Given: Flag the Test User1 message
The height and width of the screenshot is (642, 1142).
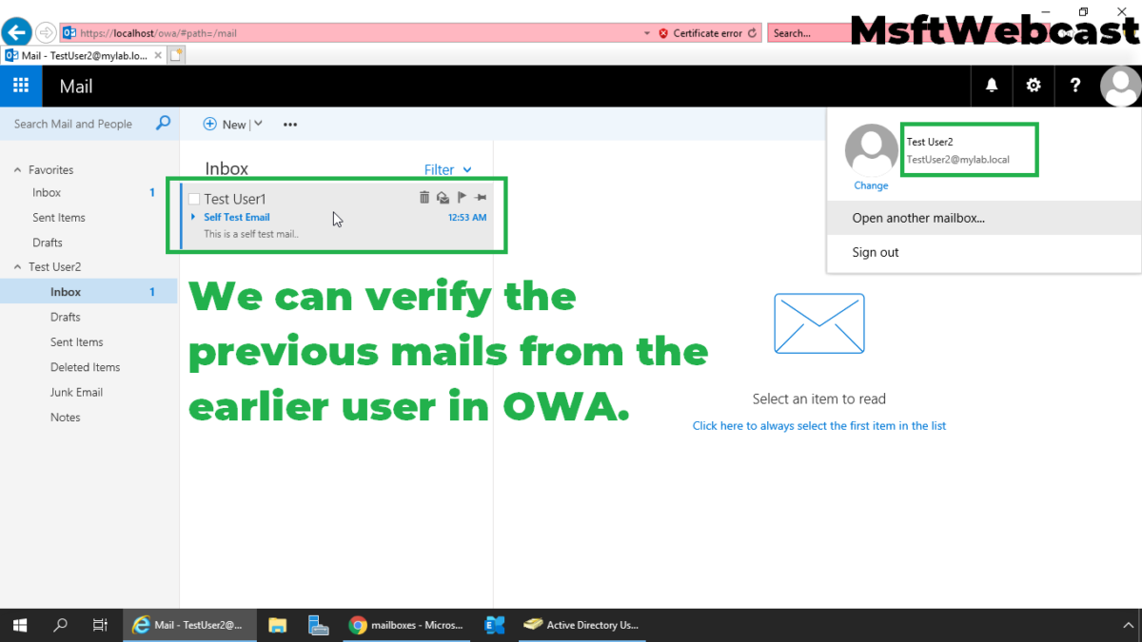Looking at the screenshot, I should click(462, 196).
